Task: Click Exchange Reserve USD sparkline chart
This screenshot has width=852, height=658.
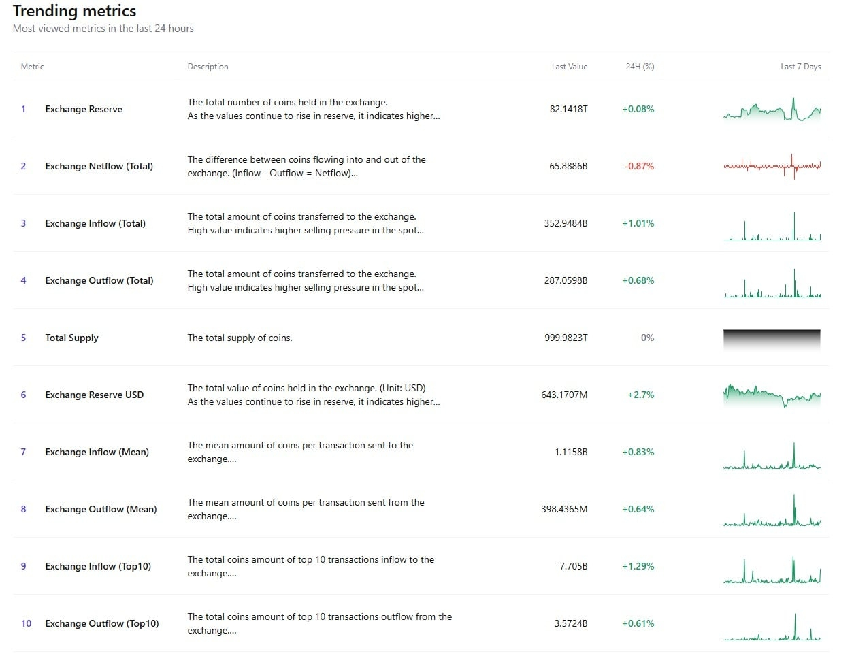Action: point(772,395)
